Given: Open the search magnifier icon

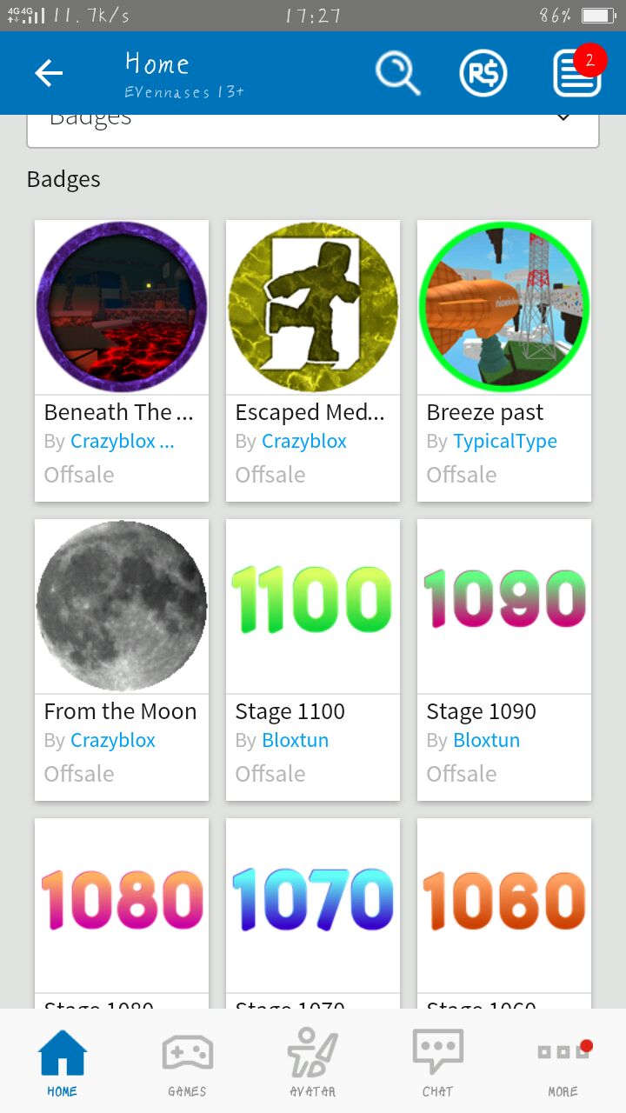Looking at the screenshot, I should pos(397,73).
